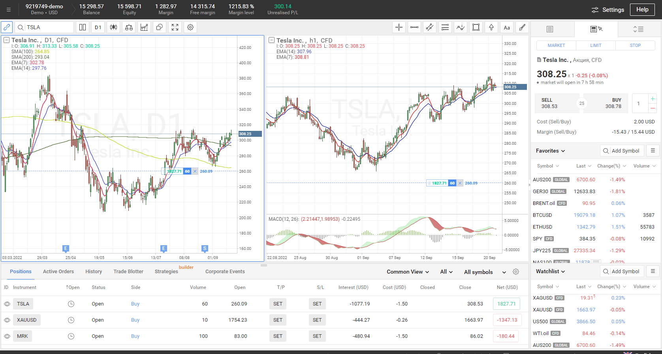Open the Common View dropdown
The height and width of the screenshot is (354, 662).
point(408,272)
